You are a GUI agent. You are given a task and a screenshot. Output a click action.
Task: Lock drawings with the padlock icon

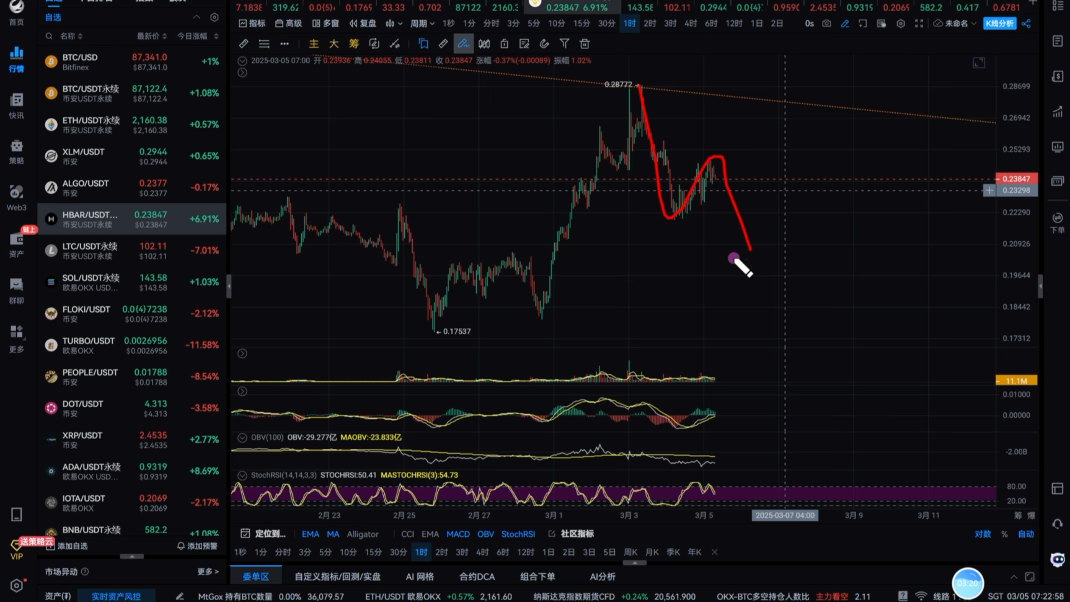[504, 43]
